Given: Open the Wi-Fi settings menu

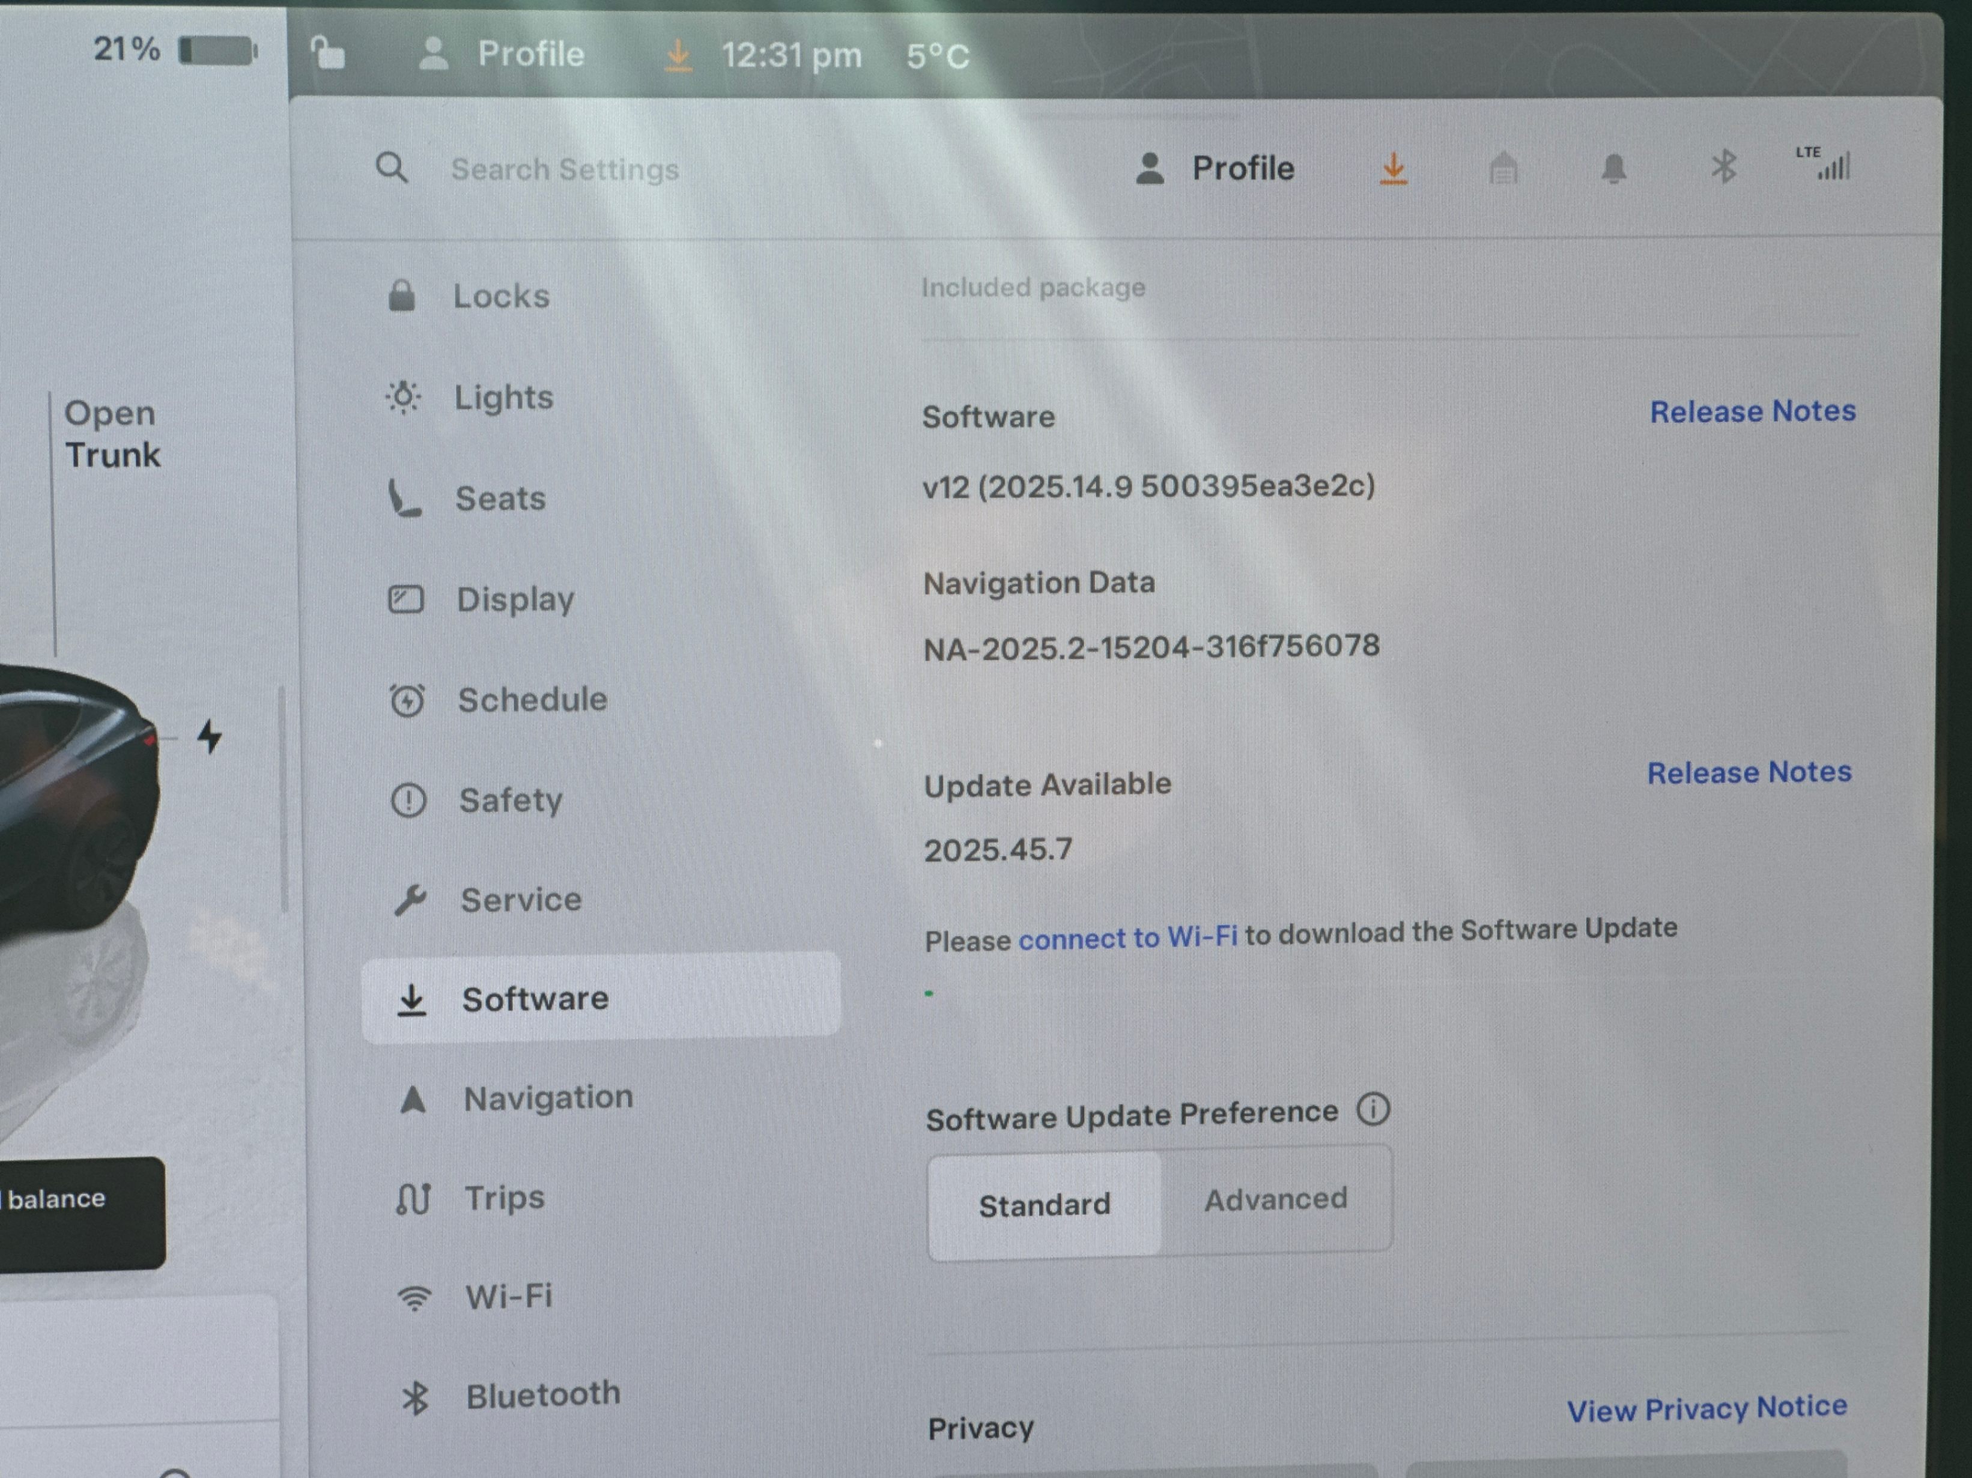Looking at the screenshot, I should pyautogui.click(x=508, y=1296).
